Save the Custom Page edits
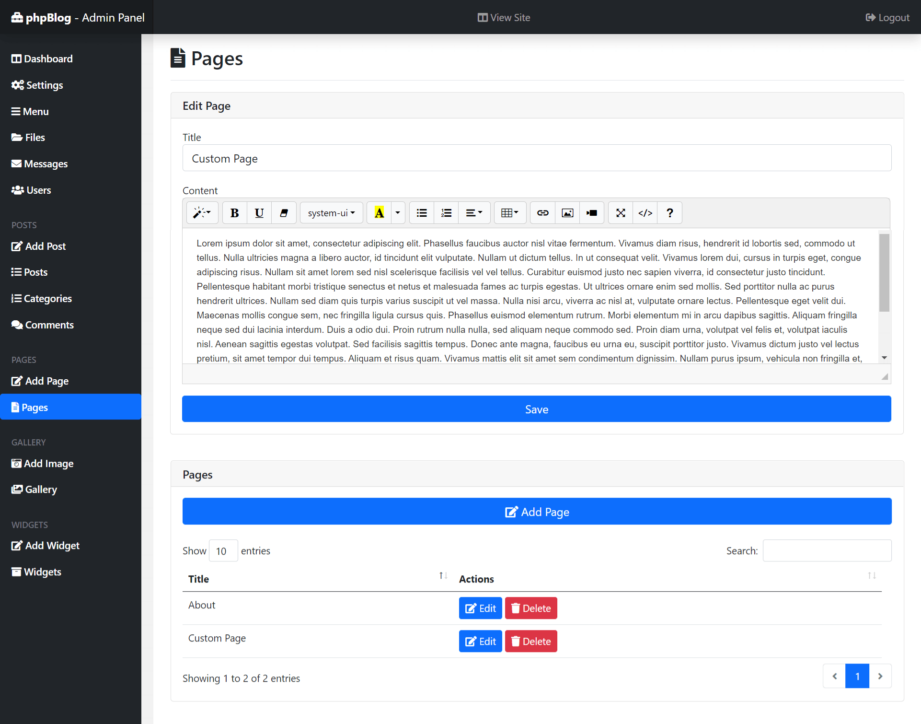 click(536, 409)
